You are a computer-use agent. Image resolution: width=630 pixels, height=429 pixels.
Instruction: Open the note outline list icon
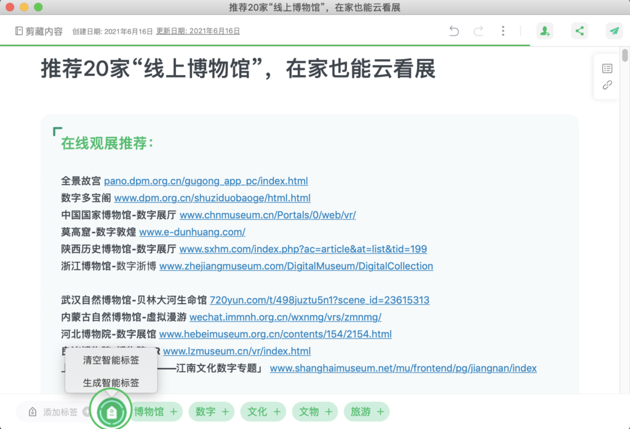click(x=607, y=68)
